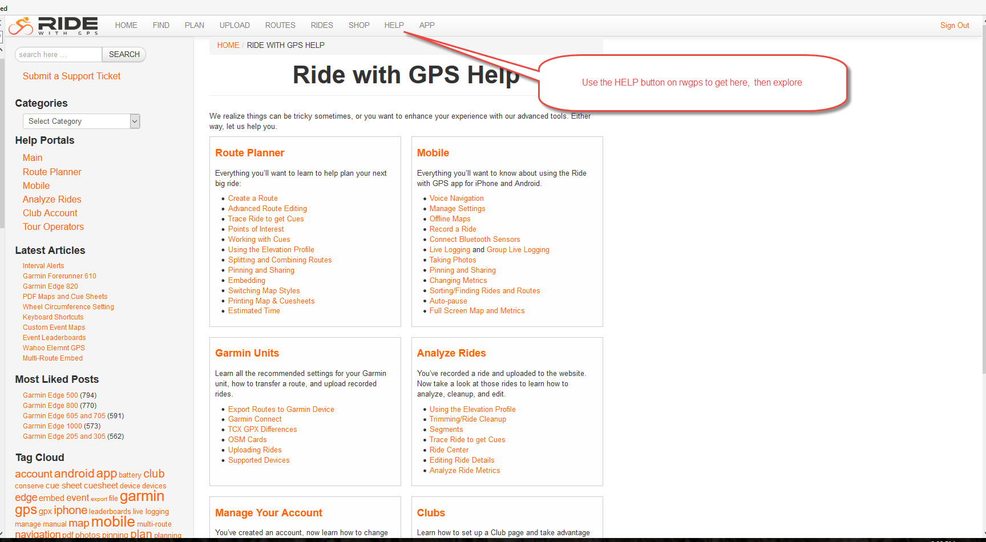Open Wheel Circumference Setting article
This screenshot has height=542, width=986.
(68, 307)
